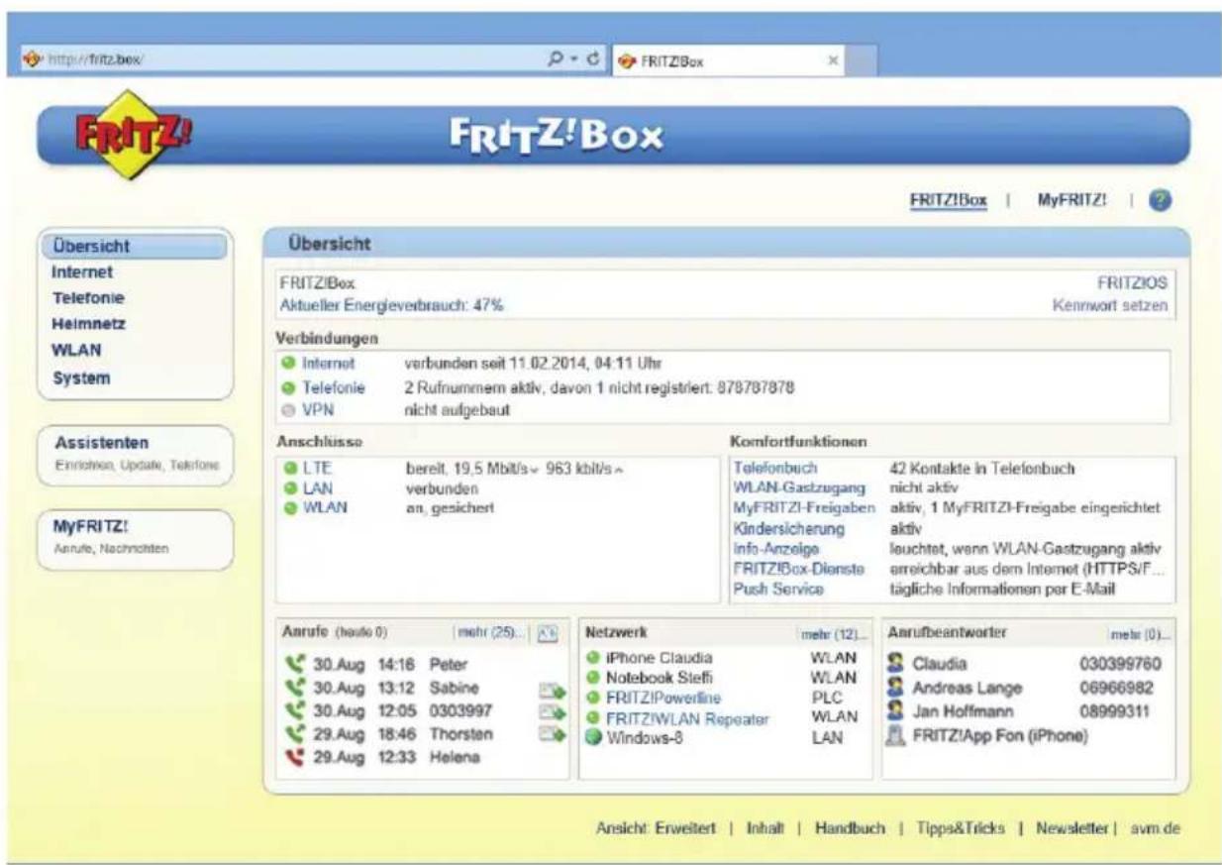Open the MyFRITZ!-Freigaben link
This screenshot has width=1222, height=865.
[x=804, y=508]
